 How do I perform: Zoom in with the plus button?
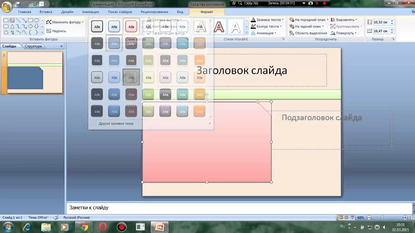405,217
